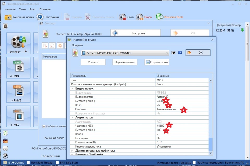250x166 pixels.
Task: Open the Профиль dropdown list
Action: 125,53
